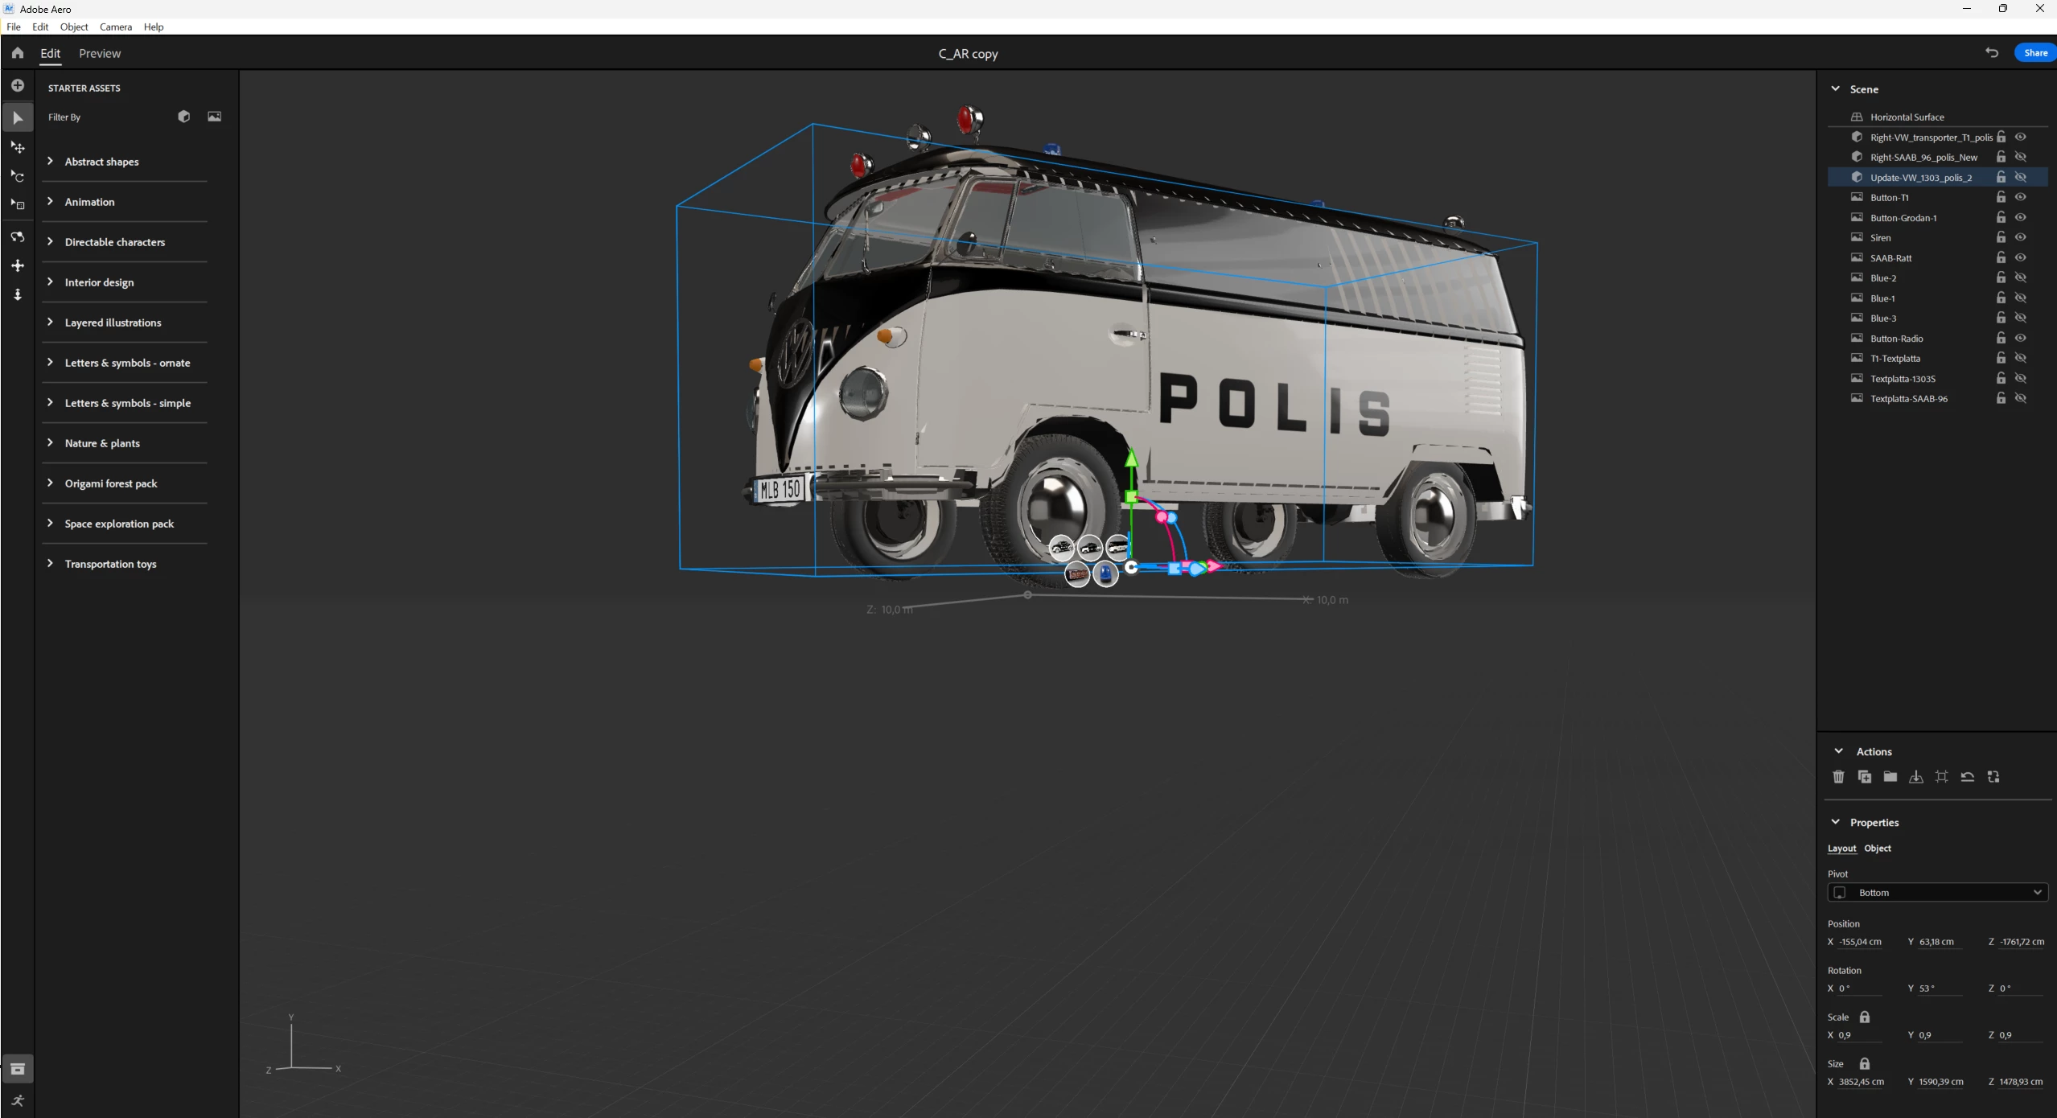Expand the Transportation toys category
The image size is (2057, 1118).
click(110, 564)
